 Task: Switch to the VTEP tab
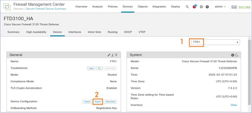(x=142, y=32)
